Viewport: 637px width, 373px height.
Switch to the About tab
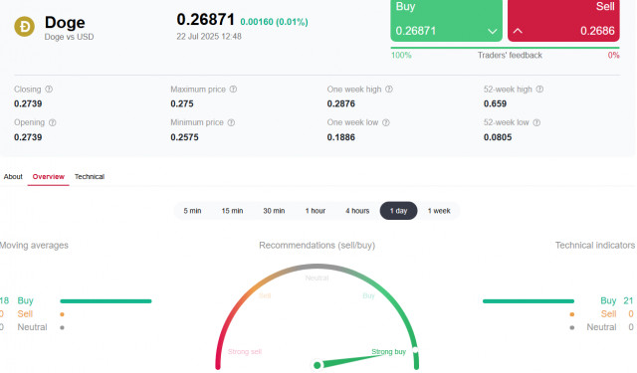click(13, 177)
